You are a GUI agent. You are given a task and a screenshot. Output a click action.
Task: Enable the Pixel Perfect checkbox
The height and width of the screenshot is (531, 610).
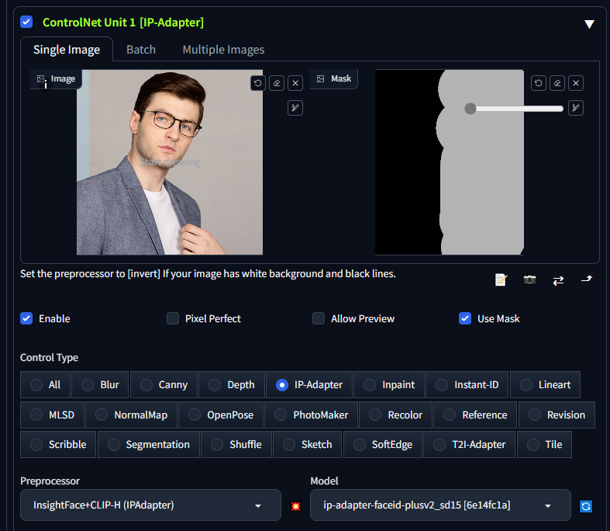(x=173, y=318)
